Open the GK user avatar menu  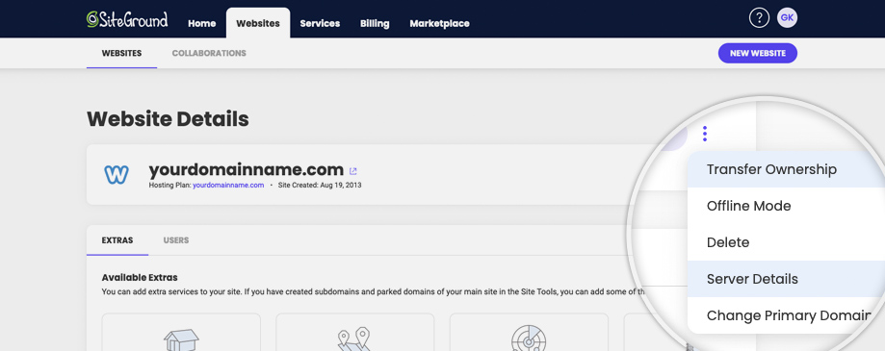(x=787, y=18)
